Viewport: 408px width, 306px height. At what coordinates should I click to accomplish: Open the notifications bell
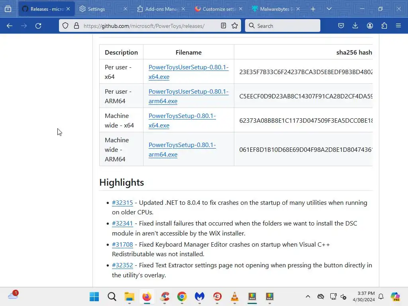click(381, 296)
